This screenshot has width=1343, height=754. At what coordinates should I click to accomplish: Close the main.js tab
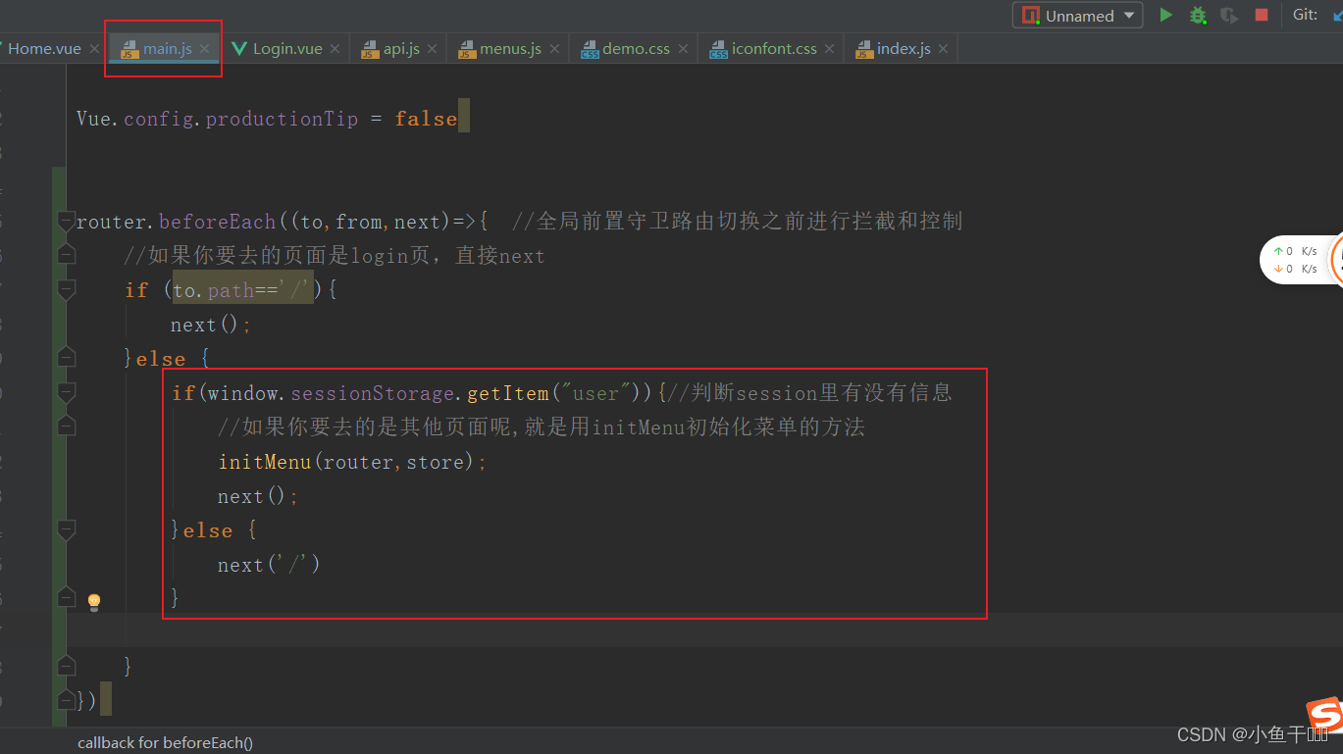pos(204,48)
